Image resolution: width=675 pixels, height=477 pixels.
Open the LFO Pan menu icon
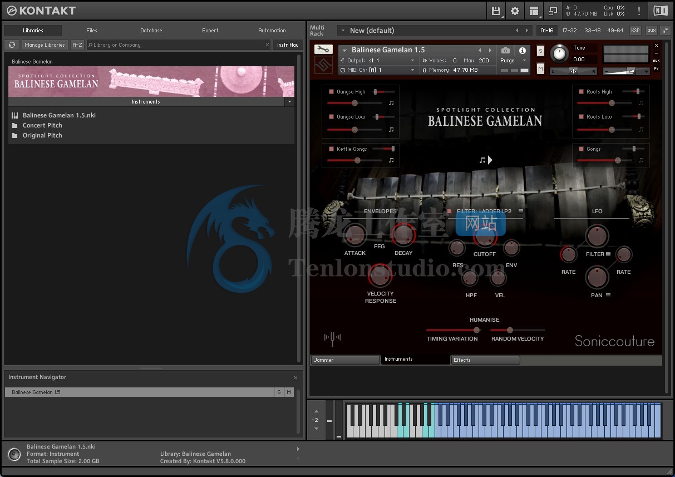608,295
